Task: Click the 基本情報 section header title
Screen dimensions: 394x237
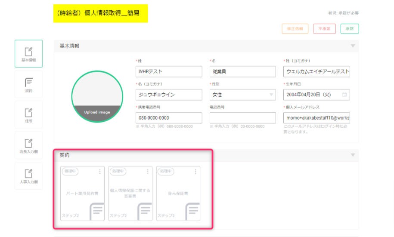Action: pos(70,46)
